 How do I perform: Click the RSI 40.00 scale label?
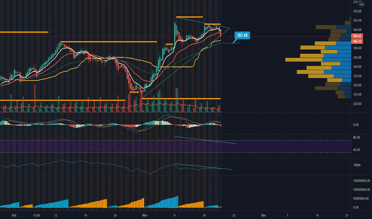[x=356, y=150]
